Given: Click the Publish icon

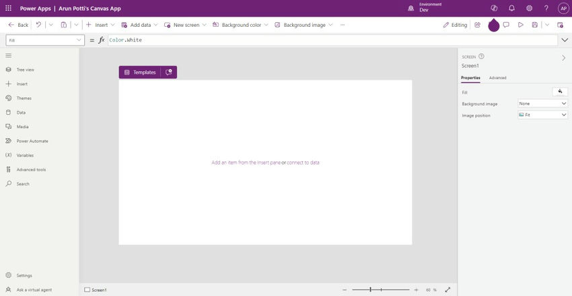Looking at the screenshot, I should pos(561,25).
